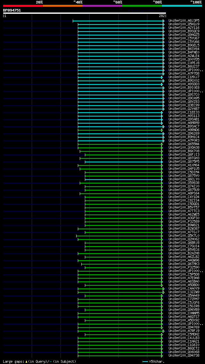Screen dimensions: 205x364
Task: Select the UniRef100_A9RND6 label
Action: (x=184, y=130)
